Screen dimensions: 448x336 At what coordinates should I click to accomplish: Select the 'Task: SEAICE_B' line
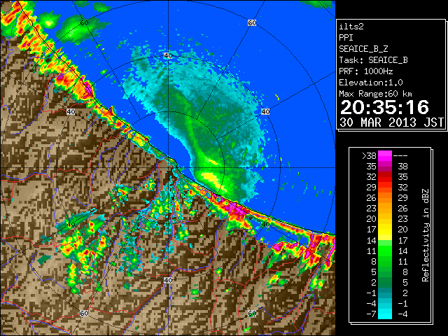pos(373,60)
